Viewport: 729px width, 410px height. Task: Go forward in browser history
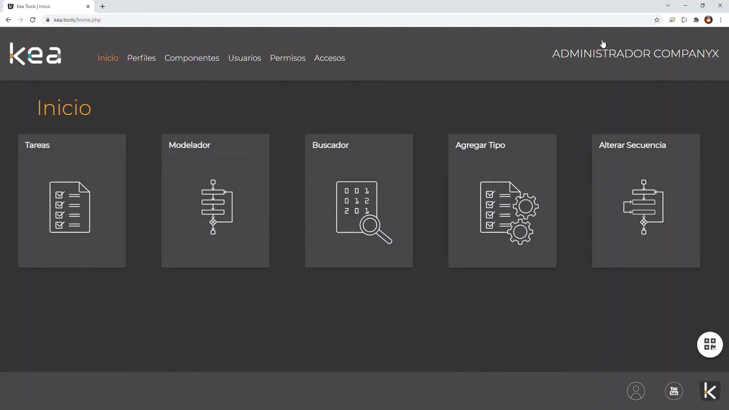(21, 20)
